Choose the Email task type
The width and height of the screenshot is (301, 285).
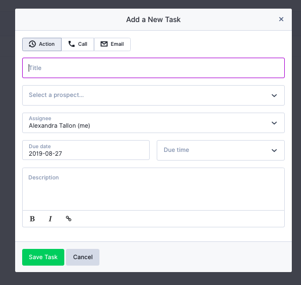112,44
